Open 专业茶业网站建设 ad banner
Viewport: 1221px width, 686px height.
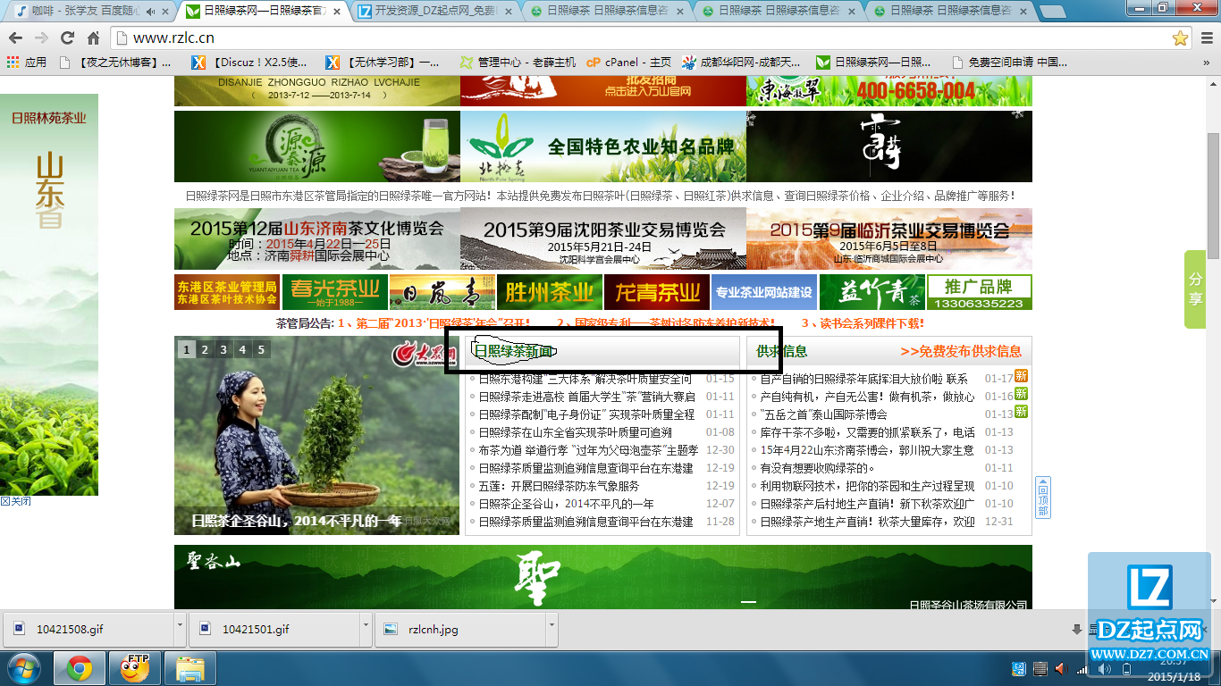pyautogui.click(x=763, y=292)
